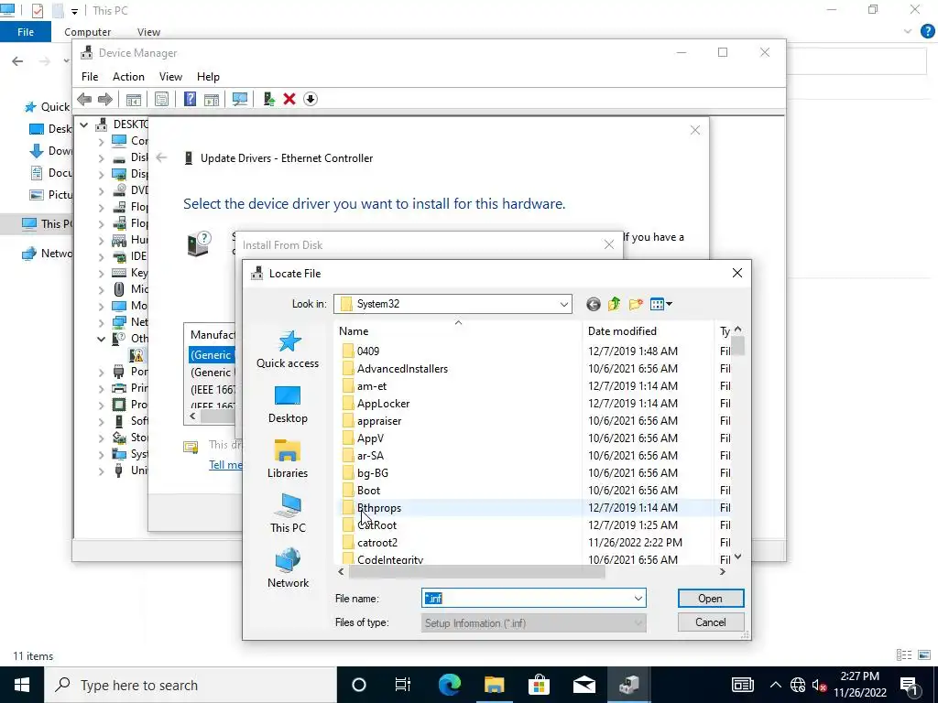Open View Menu icon in Locate File
This screenshot has width=938, height=703.
click(660, 304)
